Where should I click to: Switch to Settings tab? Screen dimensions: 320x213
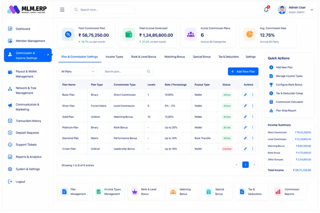pyautogui.click(x=250, y=57)
